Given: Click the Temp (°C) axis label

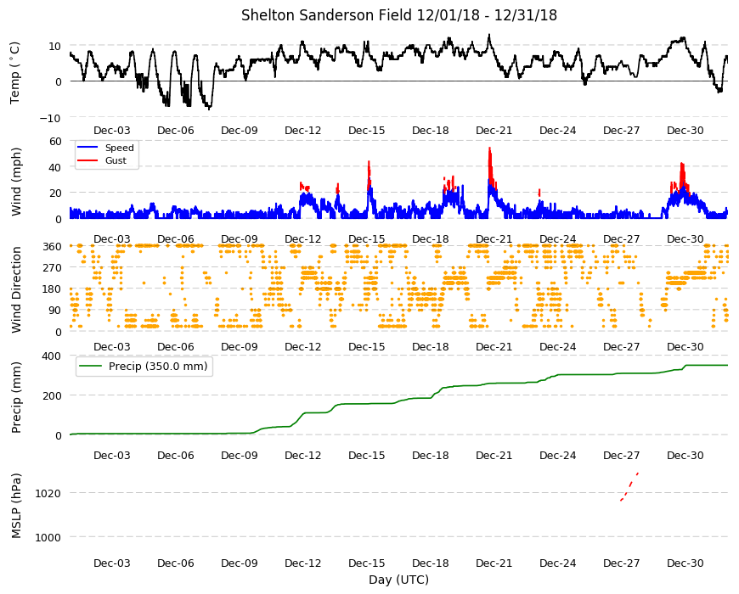Looking at the screenshot, I should pyautogui.click(x=15, y=73).
